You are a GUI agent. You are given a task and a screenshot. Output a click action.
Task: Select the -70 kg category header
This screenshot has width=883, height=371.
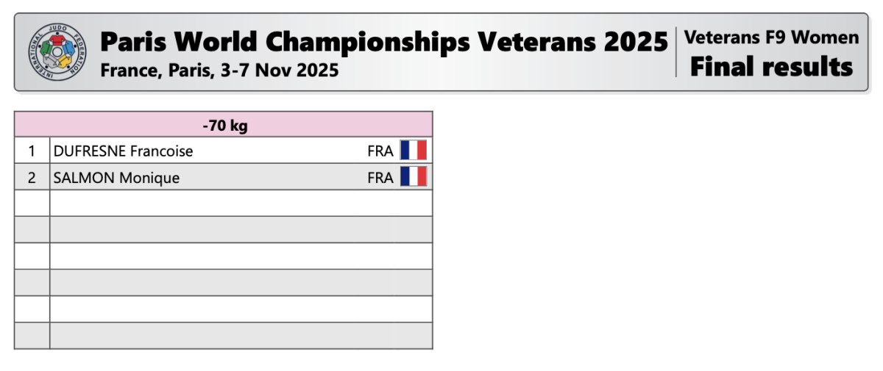224,126
